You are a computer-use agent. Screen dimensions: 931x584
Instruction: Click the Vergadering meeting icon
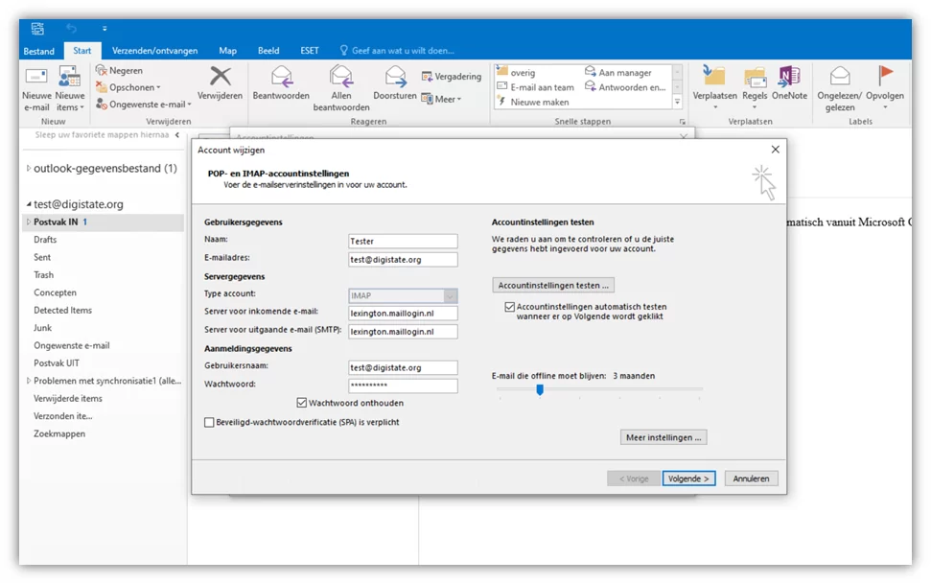427,77
